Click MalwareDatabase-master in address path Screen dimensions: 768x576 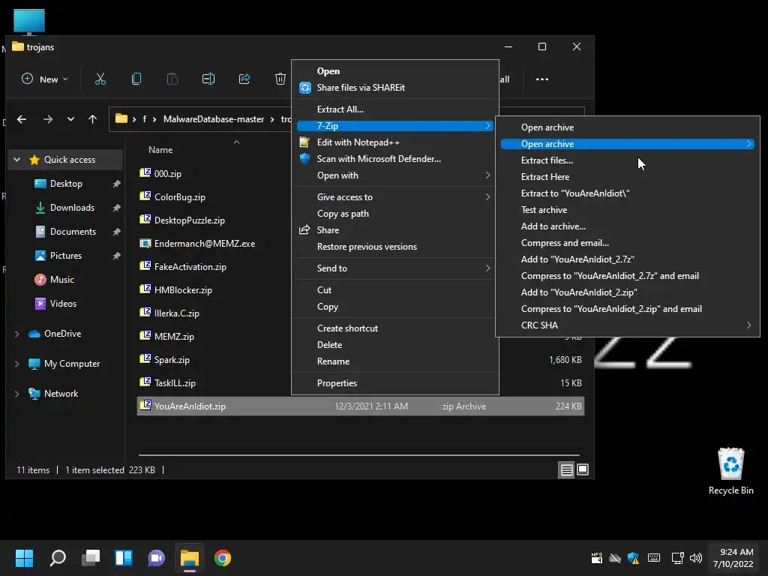(x=214, y=119)
